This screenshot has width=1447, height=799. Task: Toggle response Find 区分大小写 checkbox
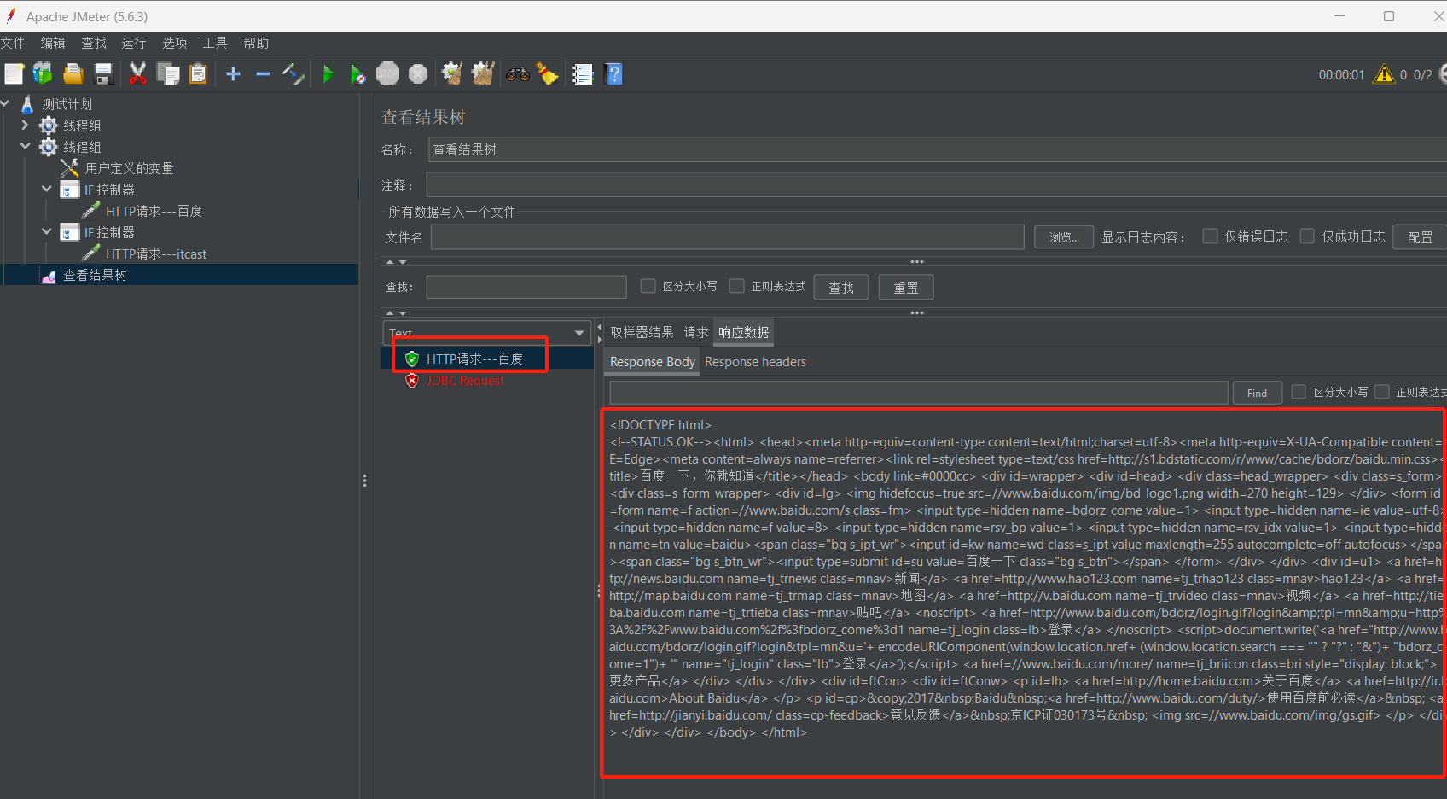[1299, 392]
